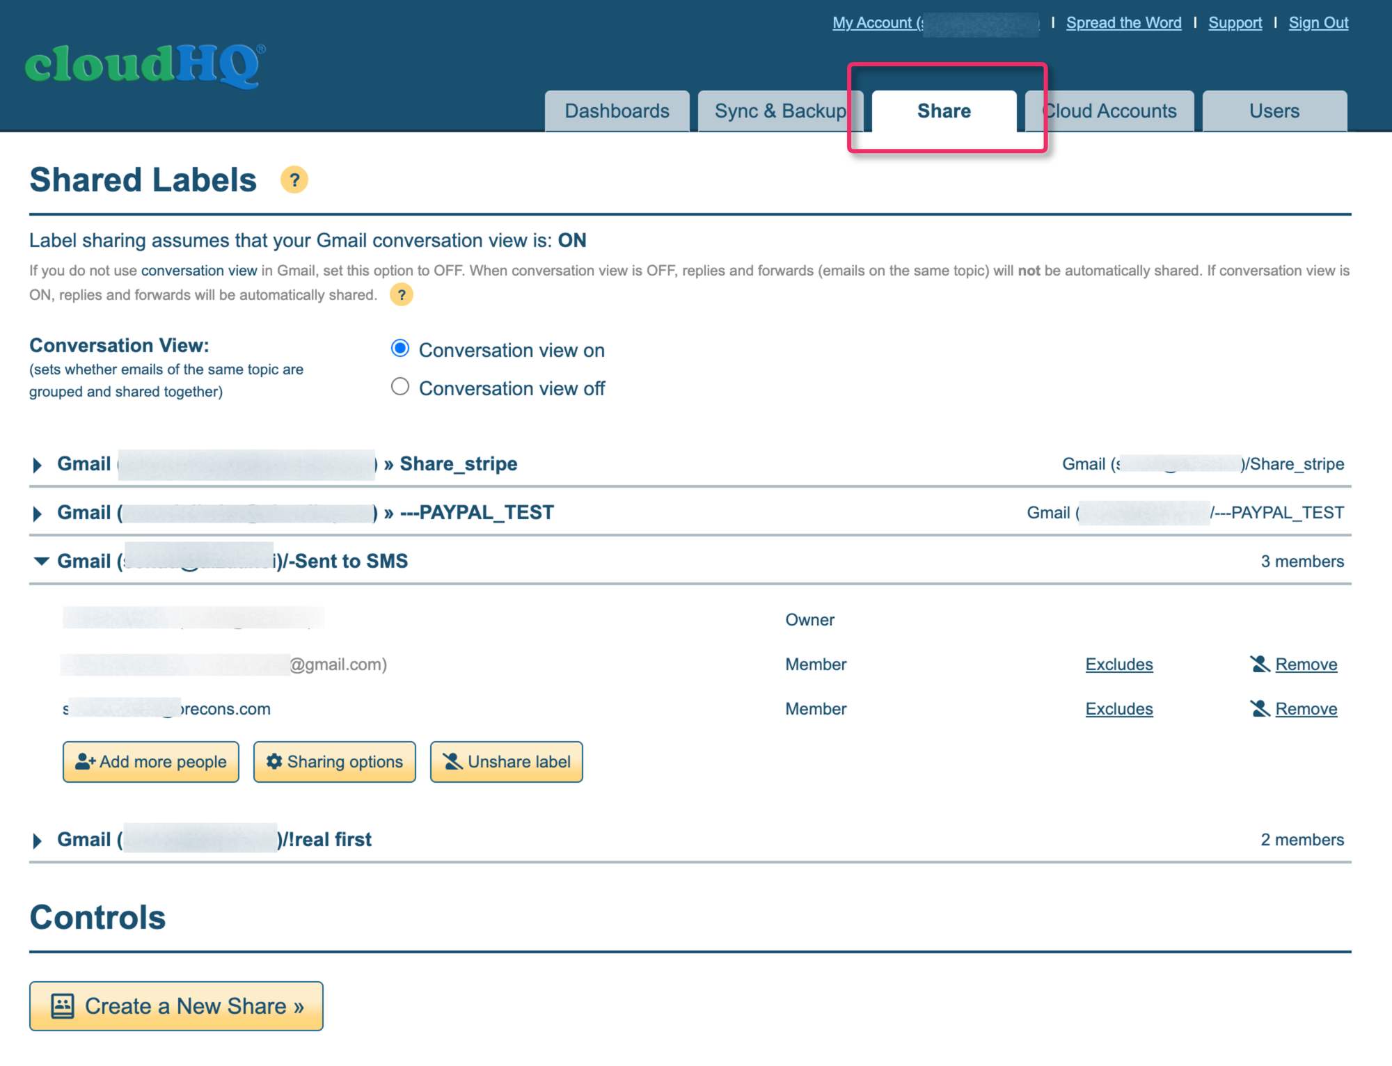Click the Spread the Word link

(1124, 23)
